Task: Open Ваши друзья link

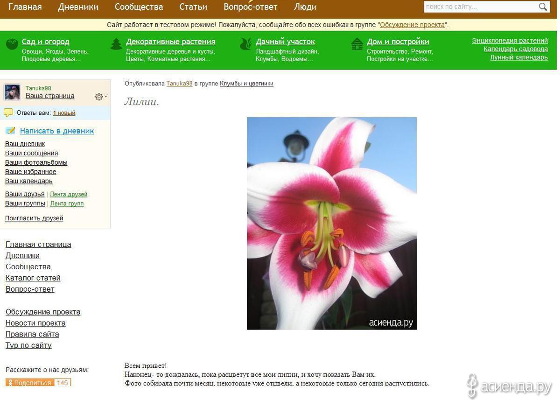Action: click(x=25, y=194)
